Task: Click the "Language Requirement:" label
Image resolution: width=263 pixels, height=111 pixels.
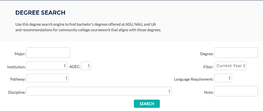Action: tap(194, 79)
